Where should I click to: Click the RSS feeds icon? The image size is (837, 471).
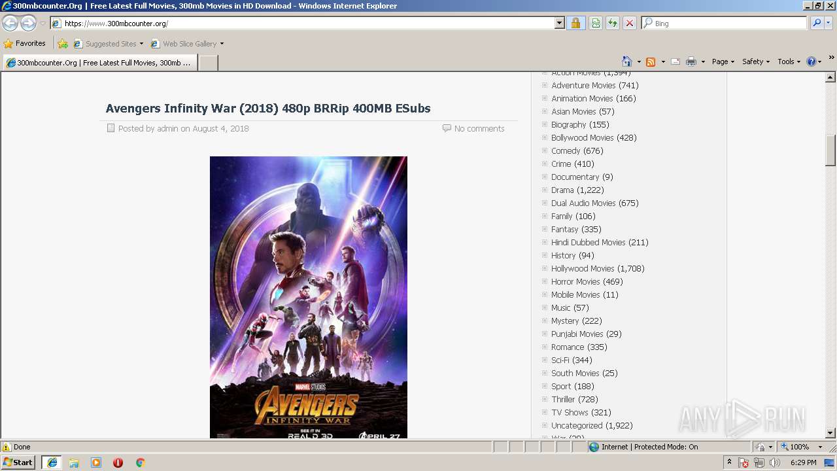[x=651, y=61]
